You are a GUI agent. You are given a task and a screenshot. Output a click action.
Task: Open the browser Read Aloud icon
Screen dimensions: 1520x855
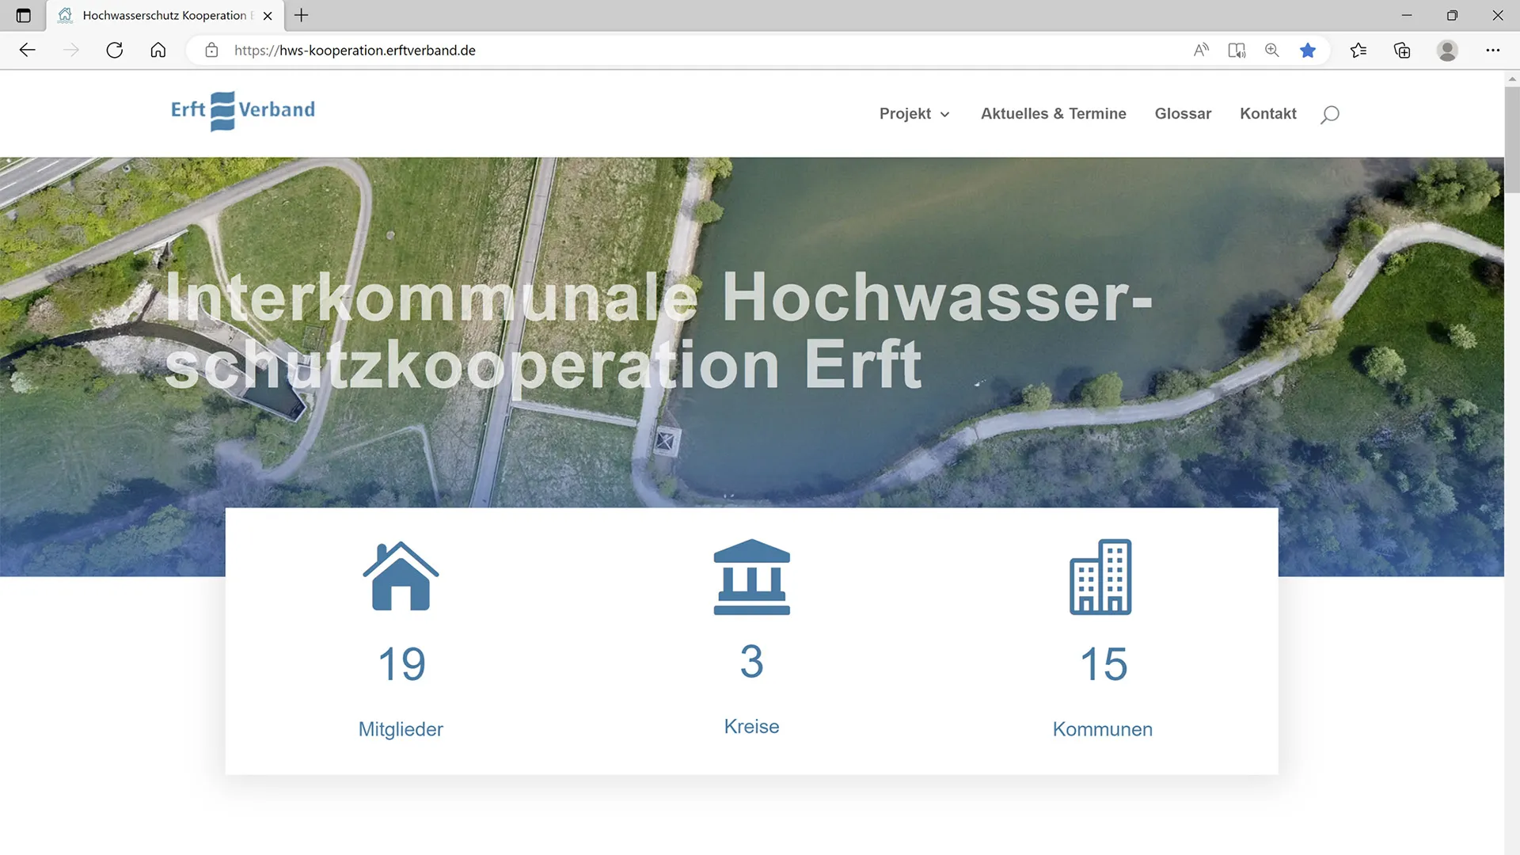coord(1201,51)
